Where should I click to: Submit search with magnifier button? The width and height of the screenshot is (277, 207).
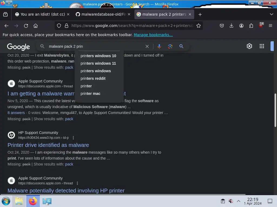coord(181,46)
